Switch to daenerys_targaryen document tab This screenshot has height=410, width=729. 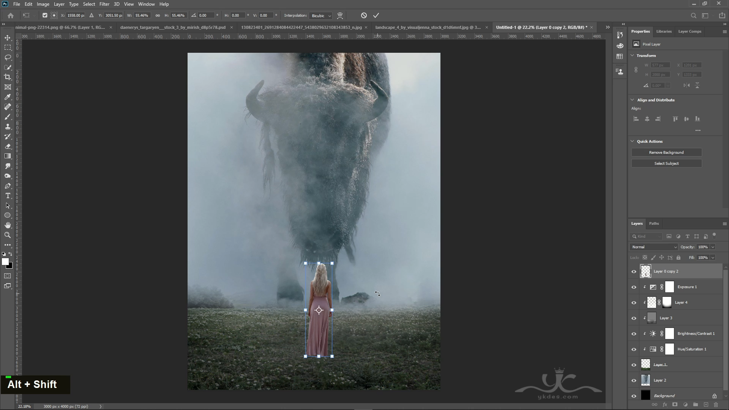click(173, 27)
